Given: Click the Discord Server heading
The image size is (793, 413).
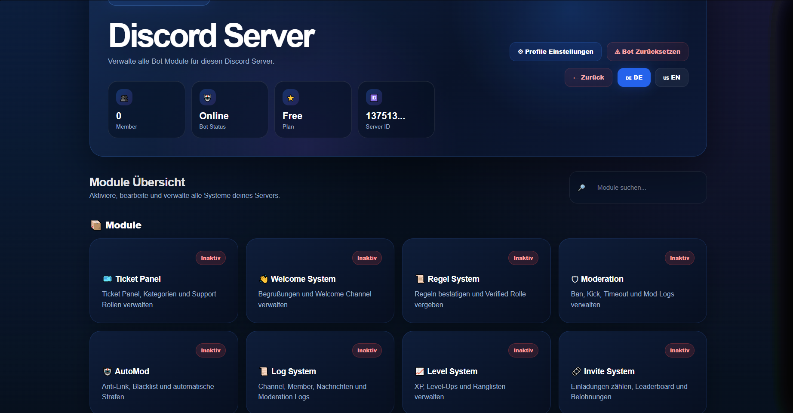Looking at the screenshot, I should [x=212, y=35].
